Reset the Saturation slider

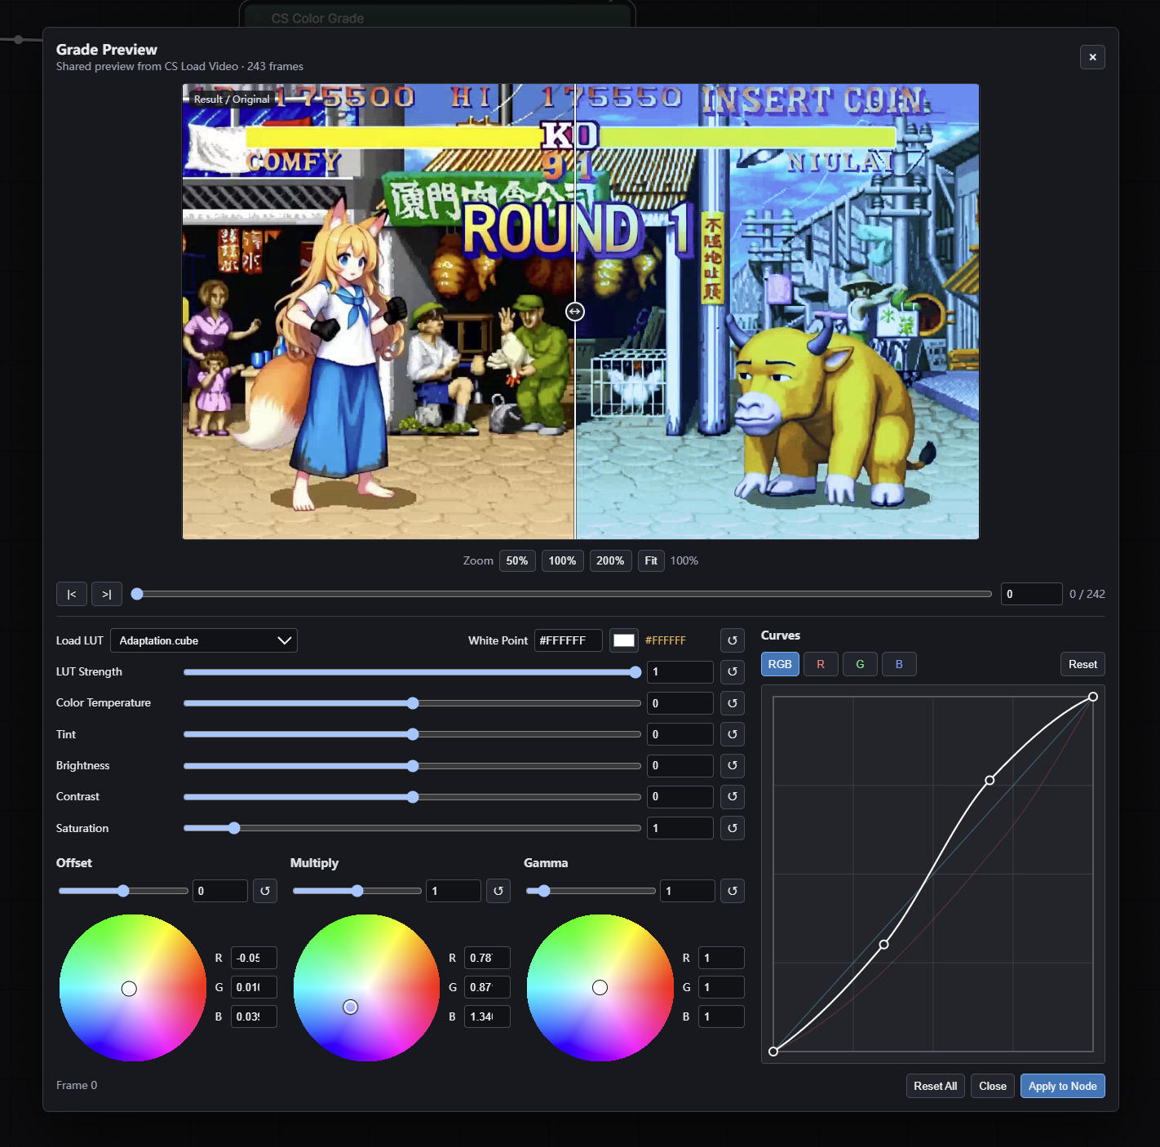pos(733,828)
